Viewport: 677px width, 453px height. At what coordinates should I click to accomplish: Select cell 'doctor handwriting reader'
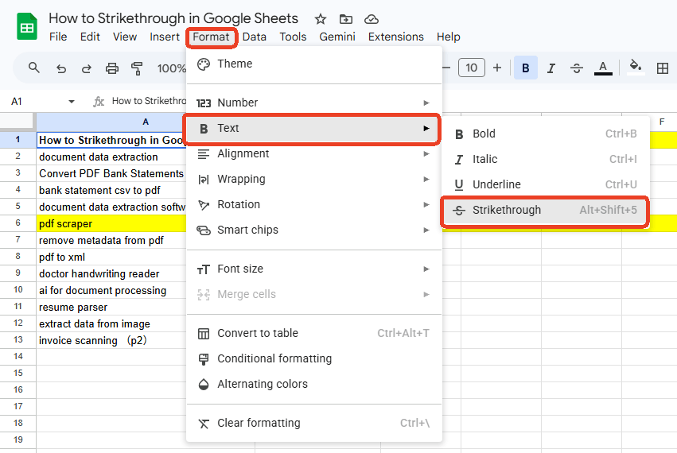click(x=111, y=273)
